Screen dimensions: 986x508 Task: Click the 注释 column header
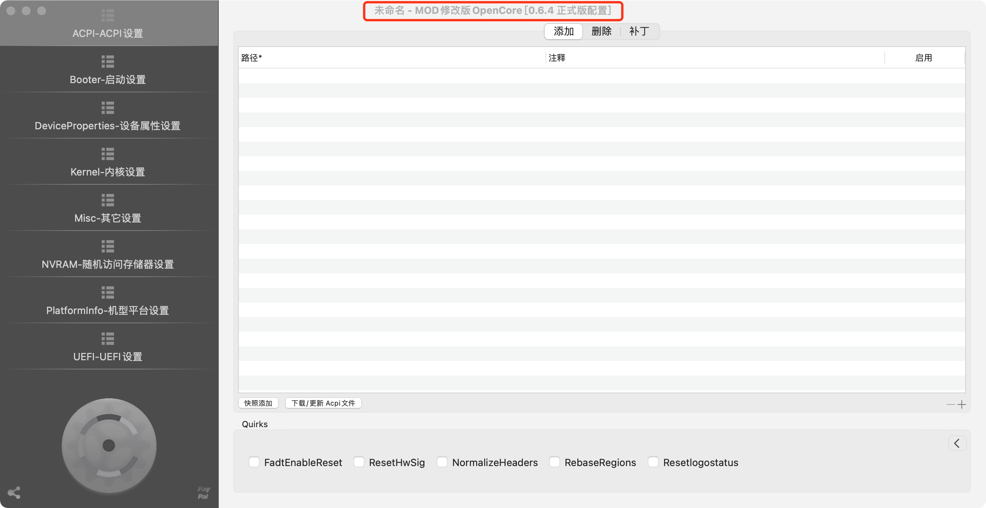pos(715,58)
